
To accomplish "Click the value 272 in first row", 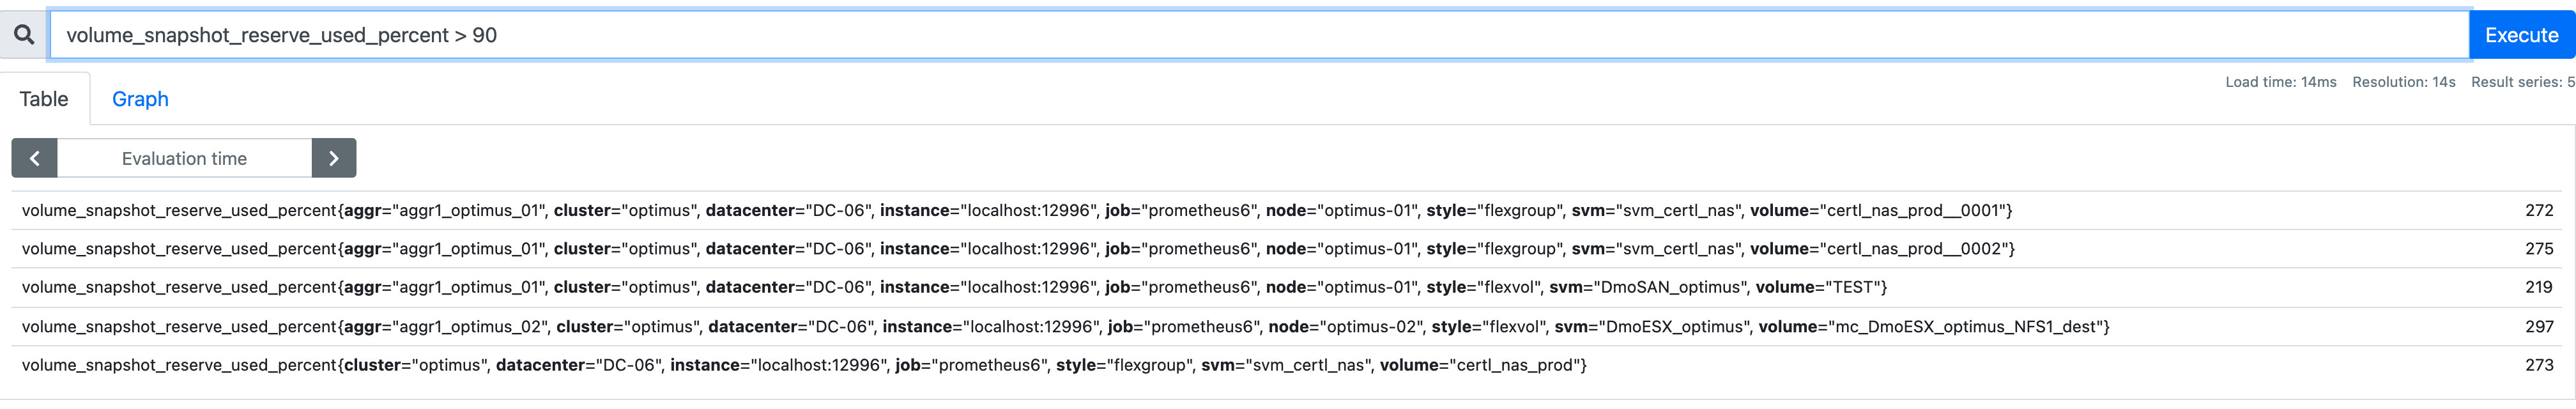I will (x=2539, y=211).
